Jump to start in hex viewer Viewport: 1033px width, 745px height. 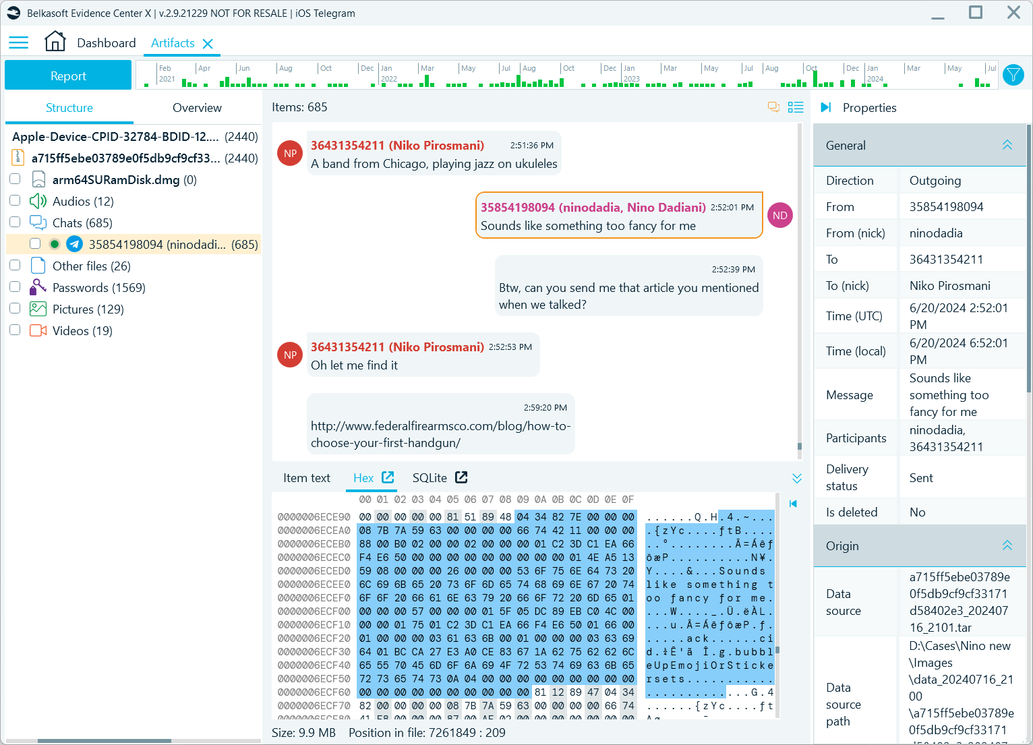tap(793, 504)
